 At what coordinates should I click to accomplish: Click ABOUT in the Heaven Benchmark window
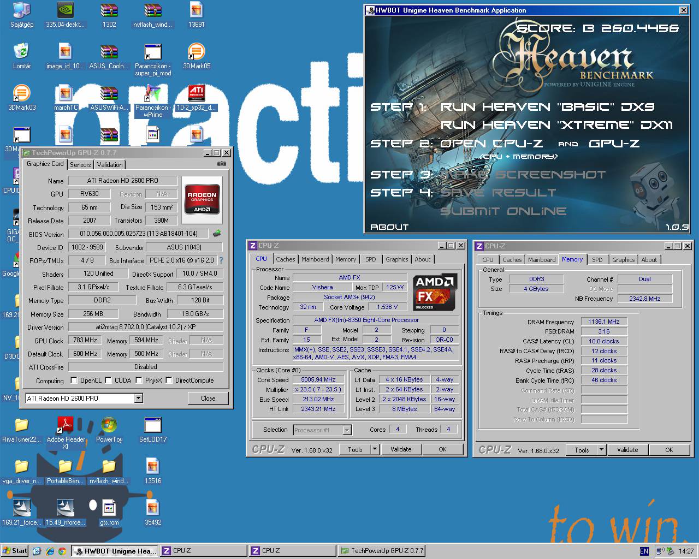pos(389,227)
